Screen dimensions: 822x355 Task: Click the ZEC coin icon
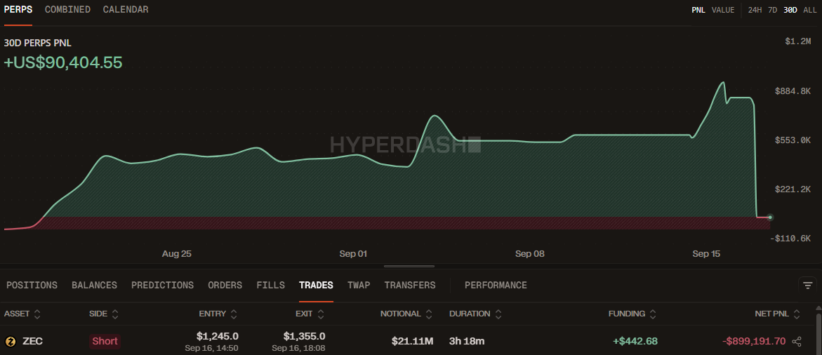tap(11, 342)
